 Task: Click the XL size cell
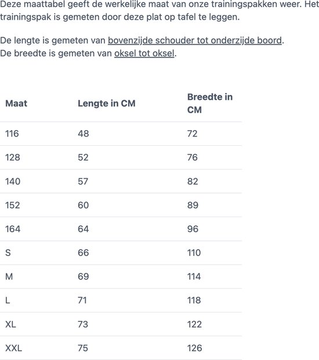10,325
